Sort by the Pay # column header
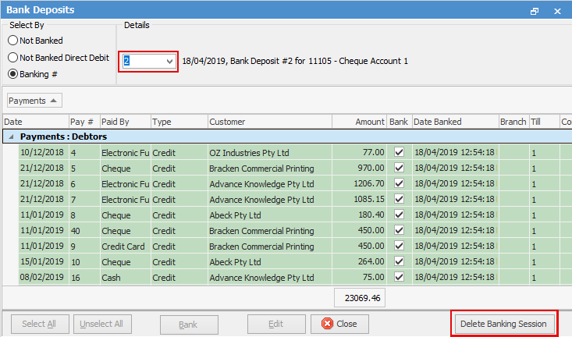This screenshot has width=572, height=337. coord(84,122)
